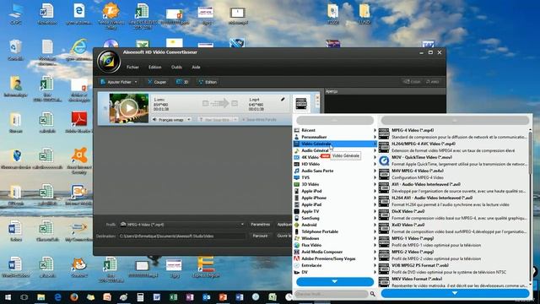Screen dimensions: 540x304
Task: Choose VOB MPEG2 PS Format
Action: [x=453, y=269]
